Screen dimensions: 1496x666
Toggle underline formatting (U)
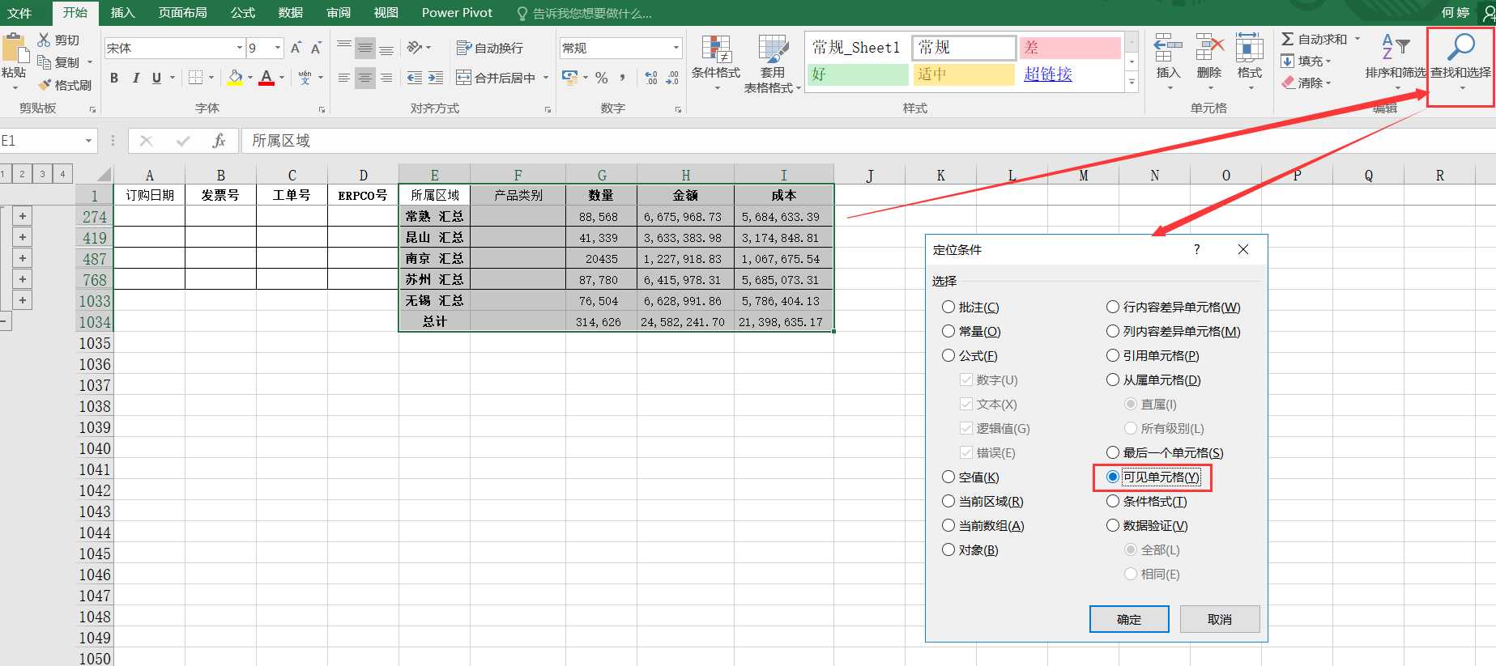(156, 78)
